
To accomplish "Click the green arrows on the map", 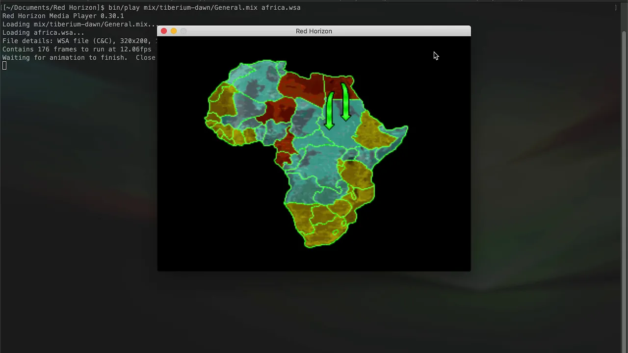I will click(338, 105).
